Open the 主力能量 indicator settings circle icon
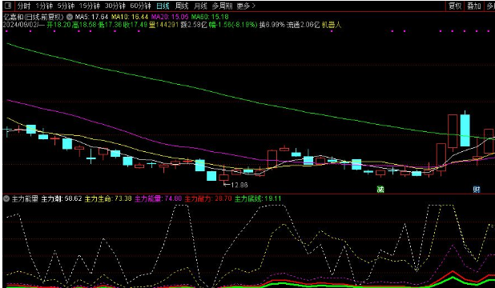 tap(6, 198)
